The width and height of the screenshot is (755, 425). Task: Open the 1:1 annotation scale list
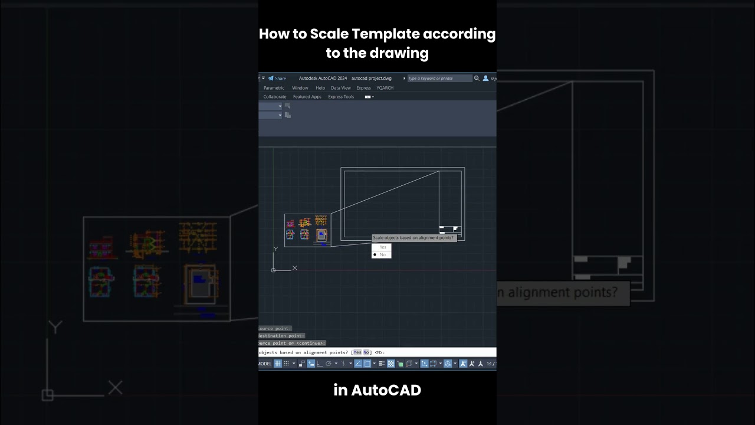coord(491,364)
